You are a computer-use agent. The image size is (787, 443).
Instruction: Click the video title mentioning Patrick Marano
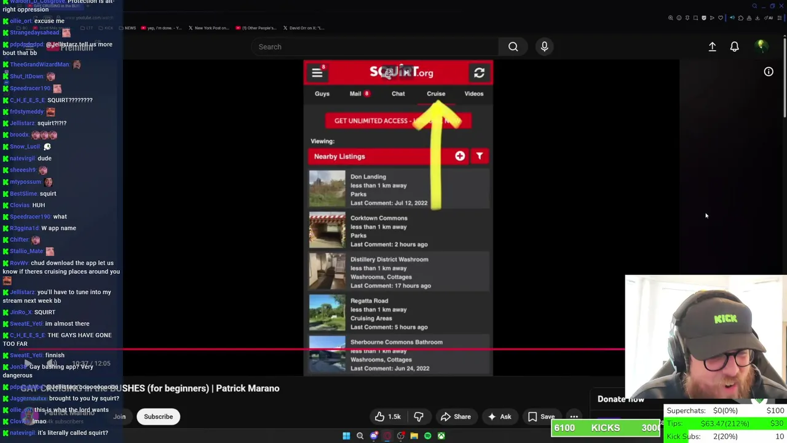[150, 388]
